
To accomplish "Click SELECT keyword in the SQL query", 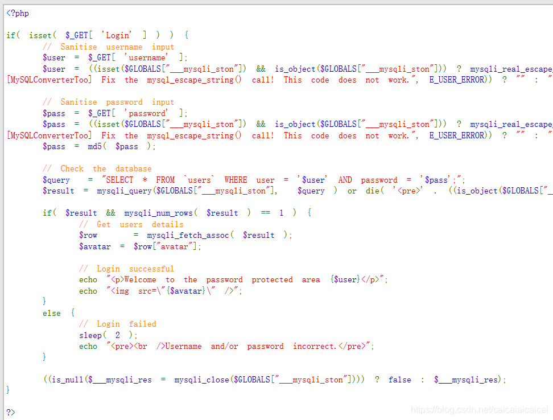I will pos(119,180).
